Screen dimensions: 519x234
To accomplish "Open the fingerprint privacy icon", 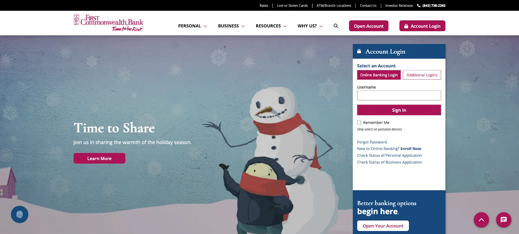I will 19,214.
